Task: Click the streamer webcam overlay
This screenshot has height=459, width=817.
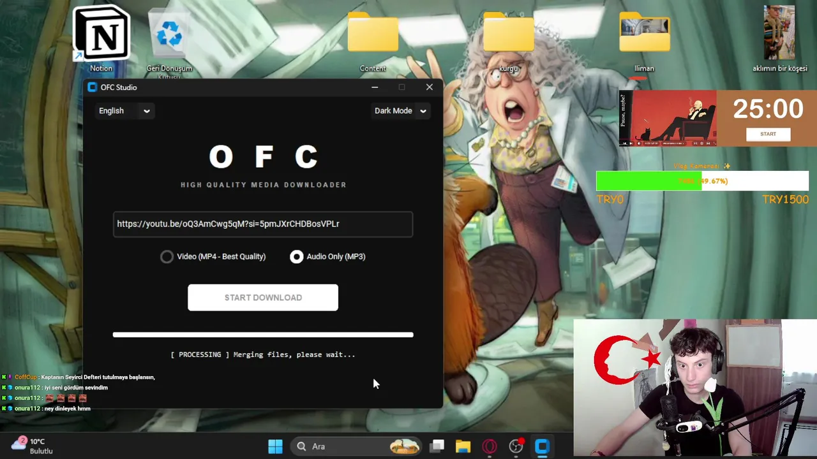Action: click(695, 389)
